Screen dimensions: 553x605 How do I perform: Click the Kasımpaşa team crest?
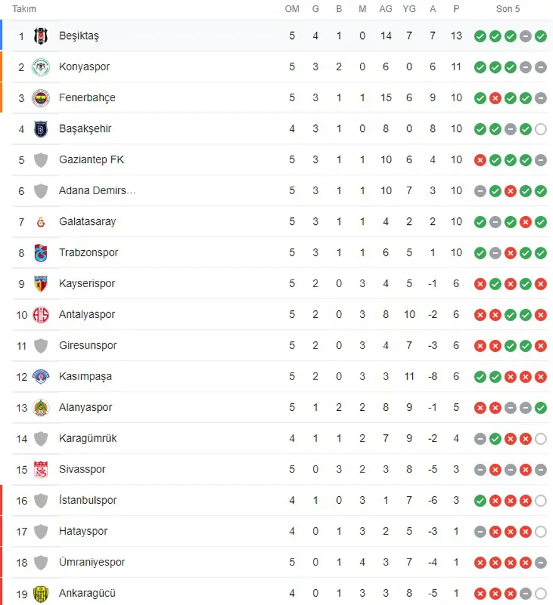coord(41,376)
